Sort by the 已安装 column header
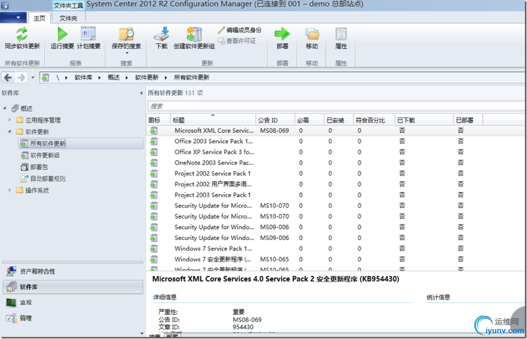This screenshot has width=527, height=339. click(338, 120)
